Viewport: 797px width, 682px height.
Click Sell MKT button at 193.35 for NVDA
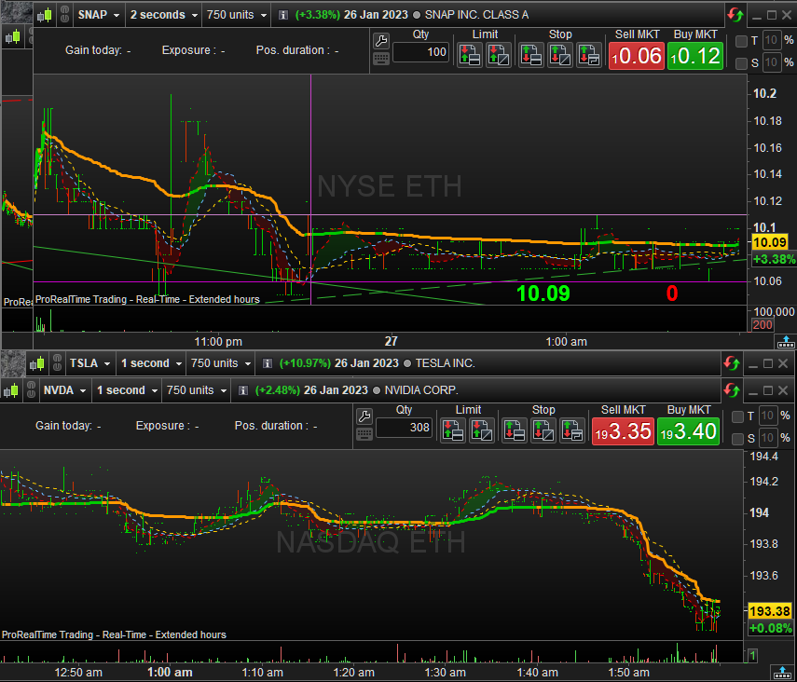click(623, 431)
